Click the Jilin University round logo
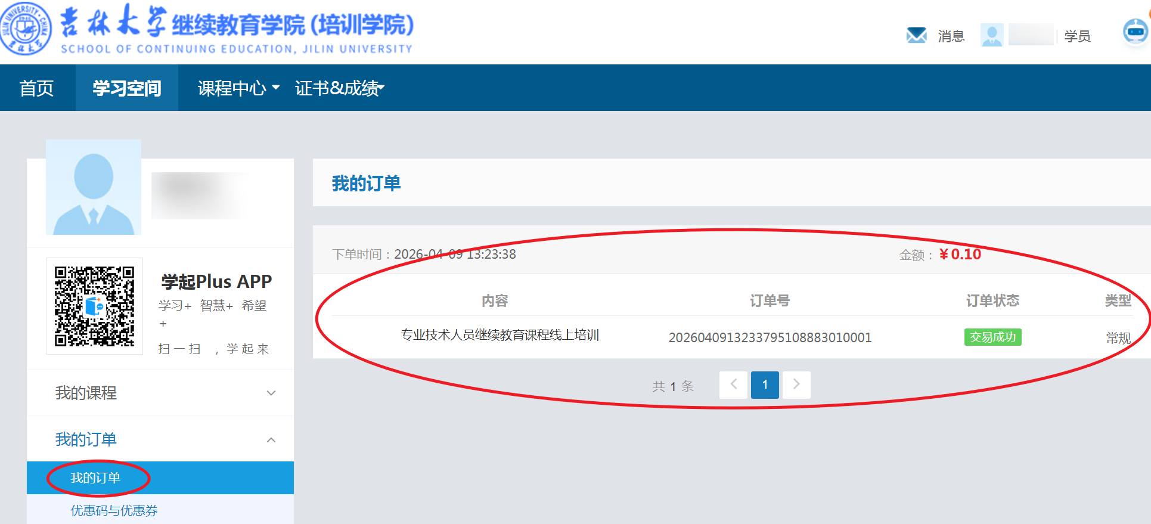This screenshot has height=524, width=1151. (x=26, y=28)
